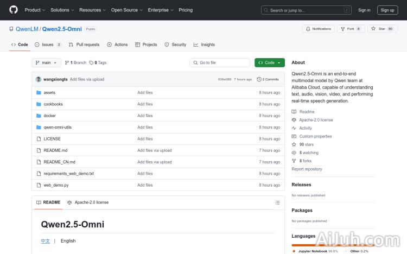The height and width of the screenshot is (254, 407).
Task: Switch to the Pull requests tab
Action: pyautogui.click(x=84, y=45)
